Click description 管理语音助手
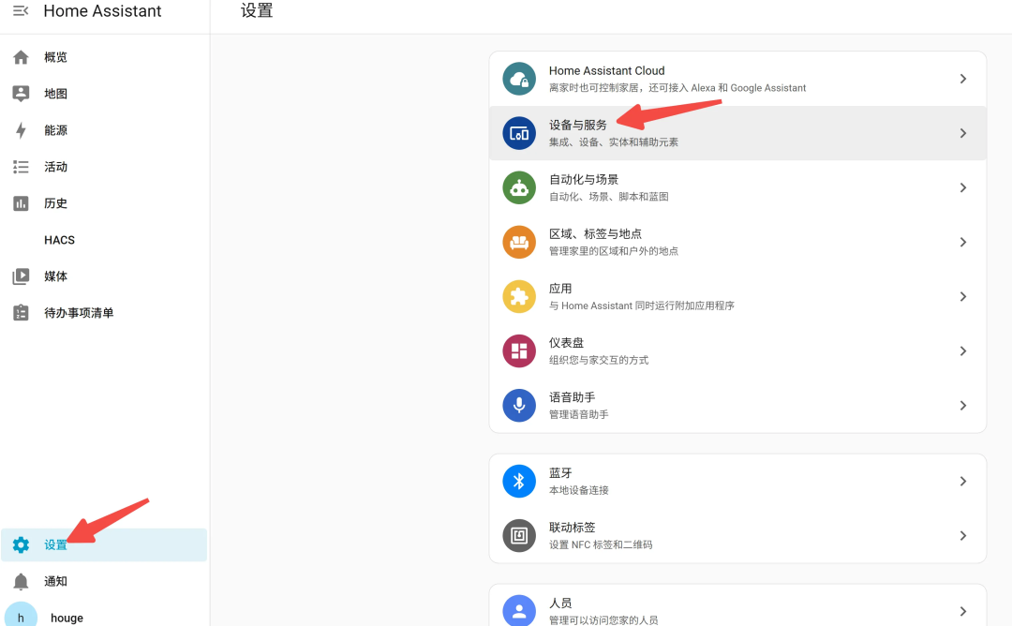This screenshot has width=1012, height=626. 578,414
